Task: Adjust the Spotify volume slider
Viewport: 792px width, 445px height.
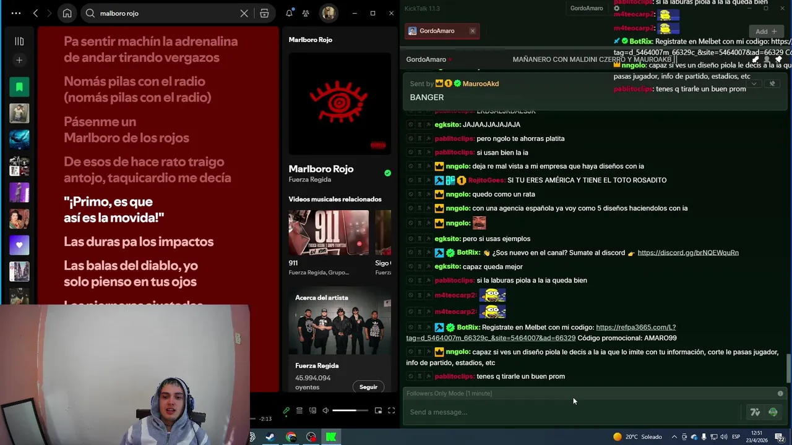Action: coord(350,410)
